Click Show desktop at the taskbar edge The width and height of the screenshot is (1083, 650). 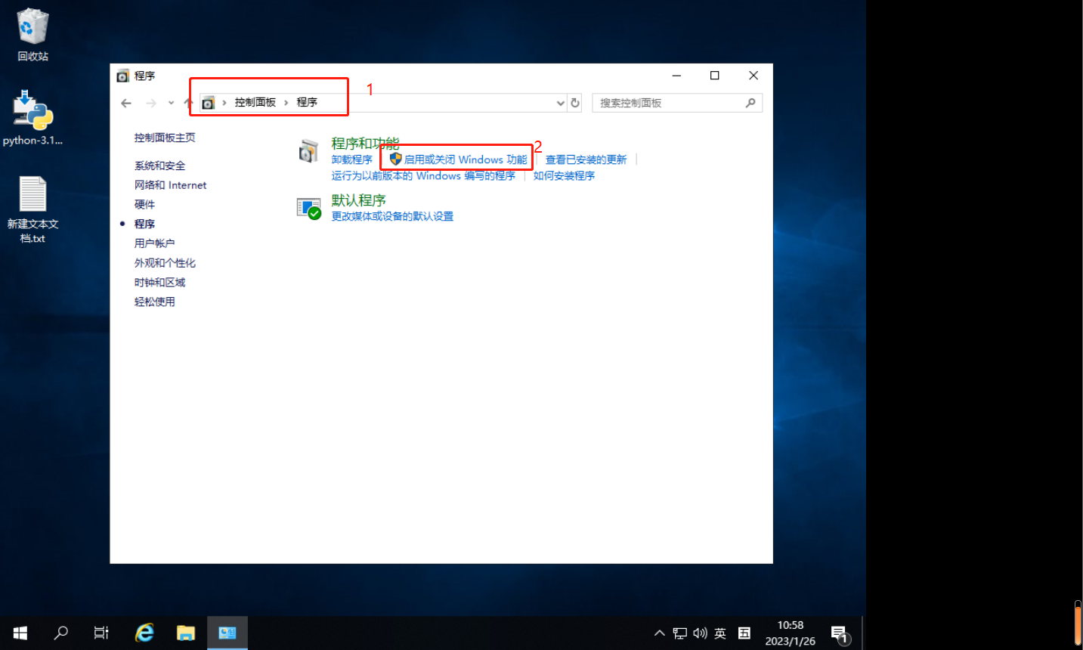[x=863, y=633]
